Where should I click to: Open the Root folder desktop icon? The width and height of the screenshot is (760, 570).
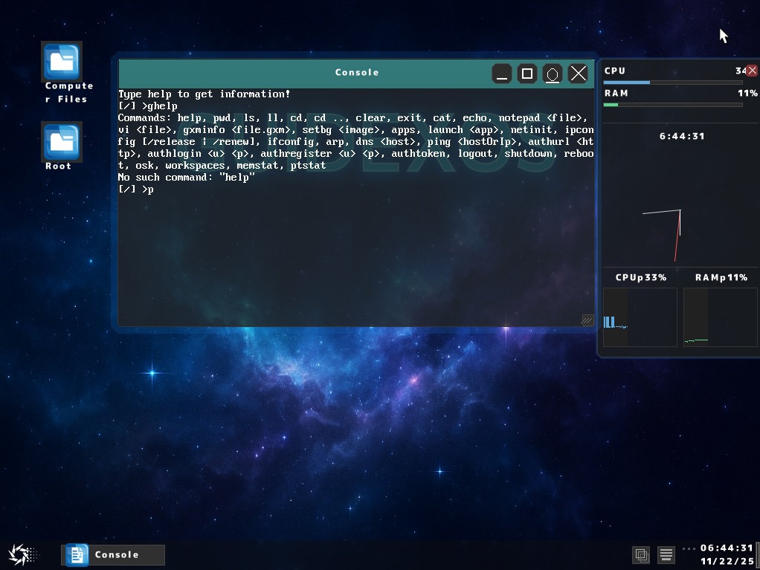click(62, 141)
